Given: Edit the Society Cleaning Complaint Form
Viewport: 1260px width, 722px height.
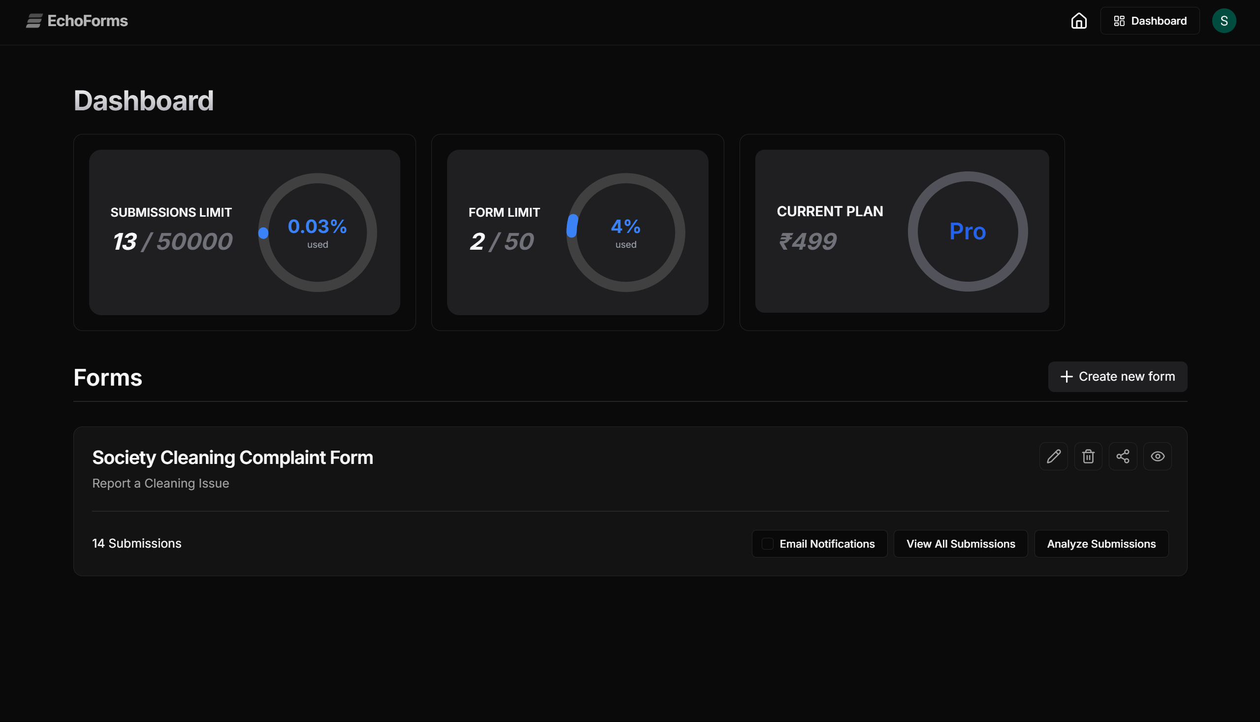Looking at the screenshot, I should point(1053,456).
